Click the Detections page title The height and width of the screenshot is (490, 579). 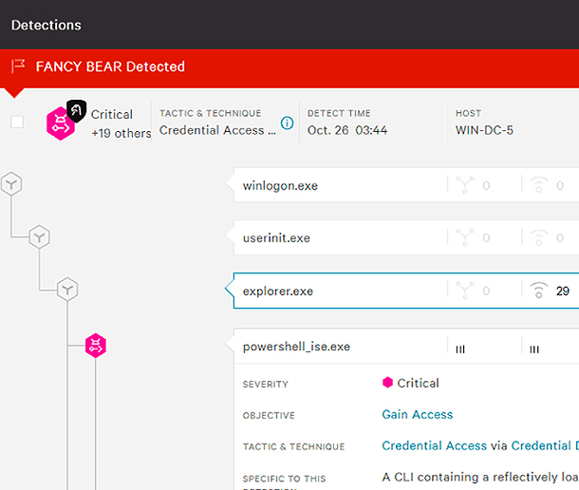(47, 25)
